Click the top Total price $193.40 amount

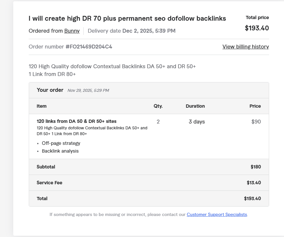(257, 28)
